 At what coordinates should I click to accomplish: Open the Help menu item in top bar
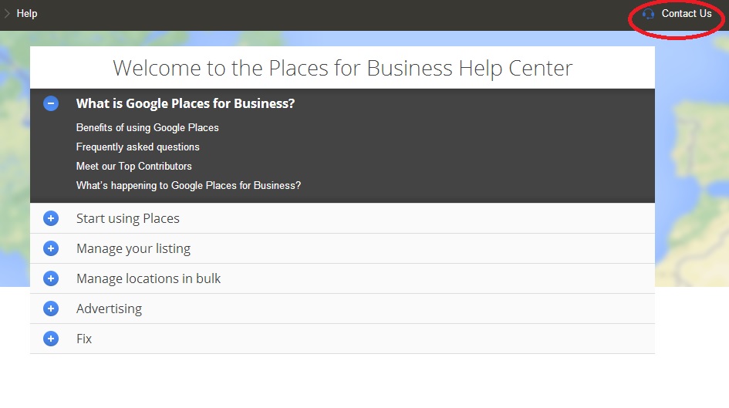pos(27,13)
